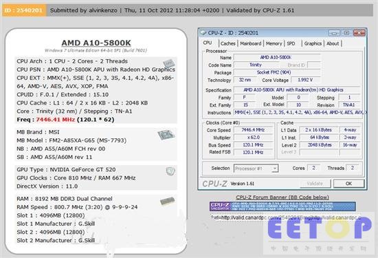Image resolution: width=378 pixels, height=258 pixels.
Task: Click the CPU chip icon beside CPU Arch
Action: tap(168, 63)
